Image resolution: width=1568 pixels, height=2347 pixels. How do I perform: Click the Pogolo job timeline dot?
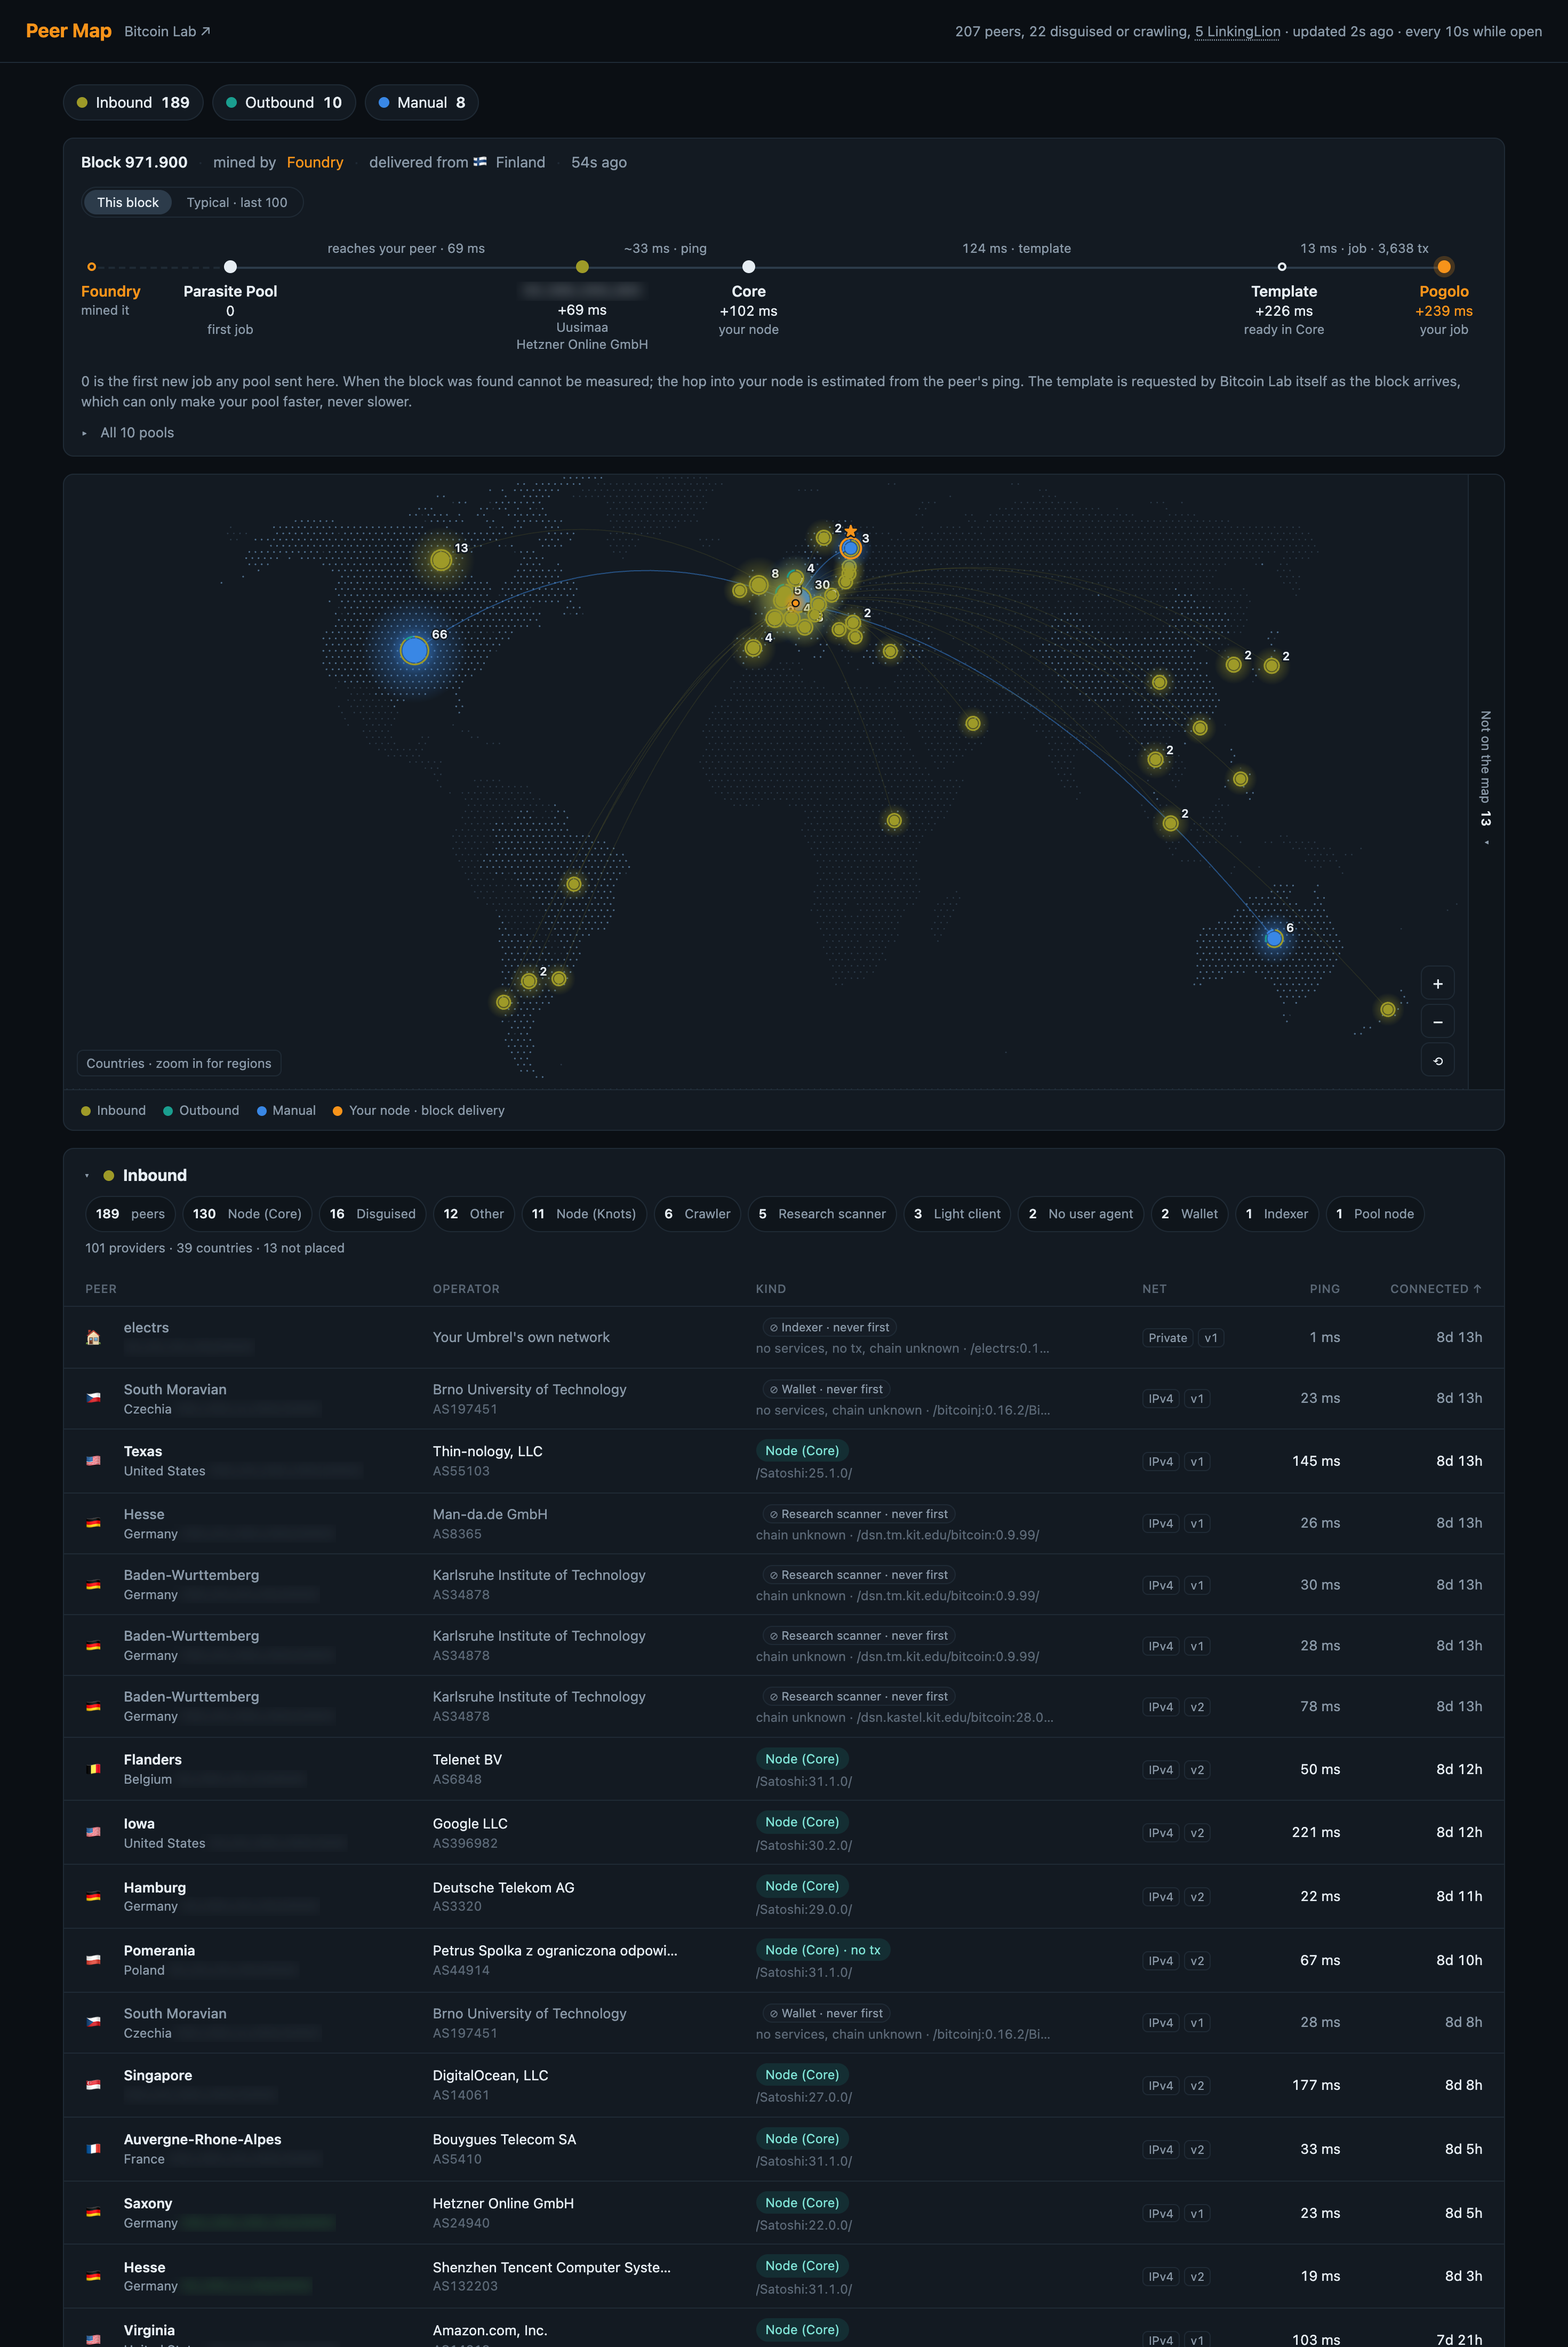(x=1444, y=267)
